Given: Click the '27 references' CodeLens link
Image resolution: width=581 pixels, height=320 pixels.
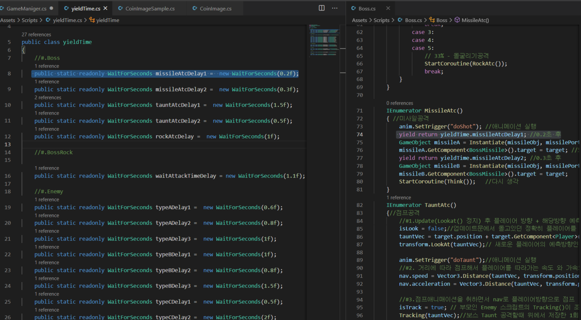Looking at the screenshot, I should tap(36, 34).
